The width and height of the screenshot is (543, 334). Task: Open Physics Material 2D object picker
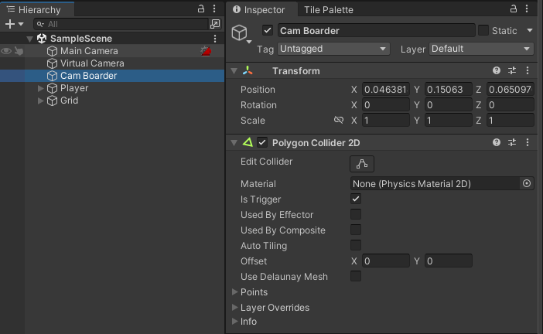click(x=527, y=184)
